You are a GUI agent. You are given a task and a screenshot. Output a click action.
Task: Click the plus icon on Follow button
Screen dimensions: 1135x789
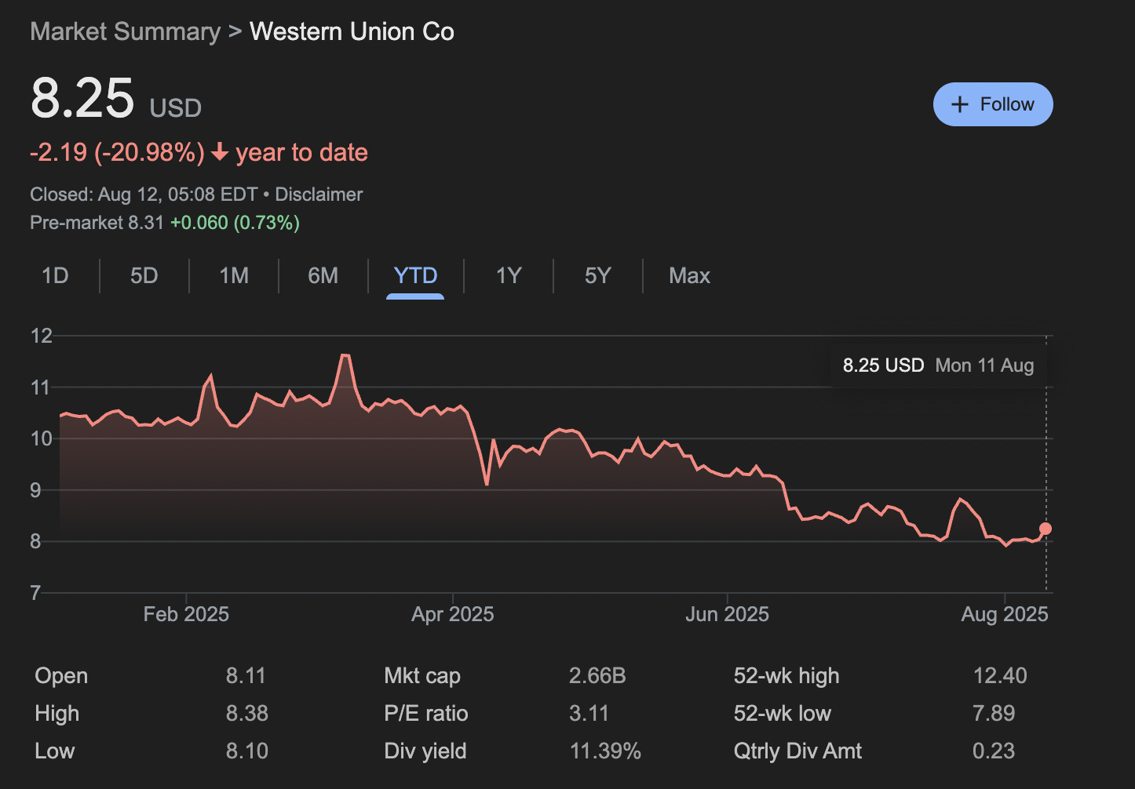(x=960, y=104)
